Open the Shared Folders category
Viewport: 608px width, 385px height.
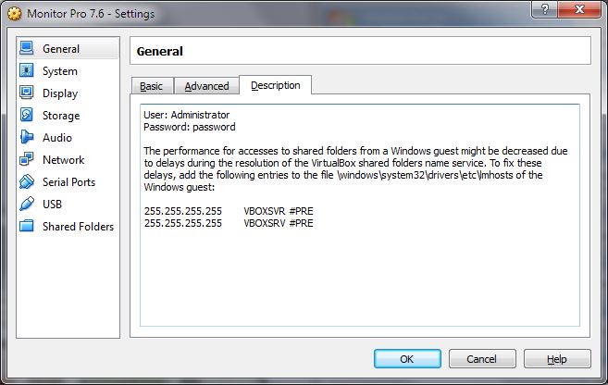[77, 227]
